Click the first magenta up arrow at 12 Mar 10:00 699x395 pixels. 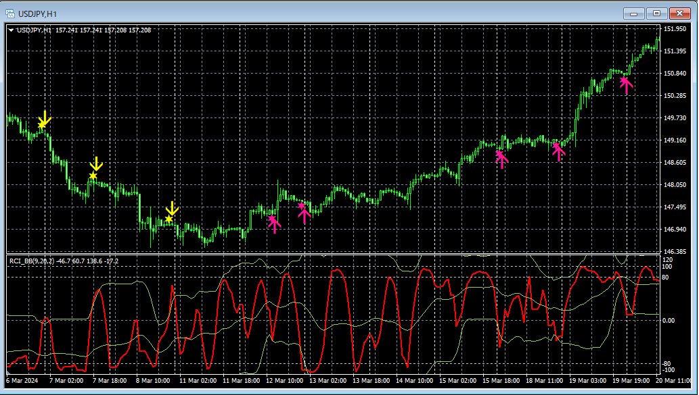(x=274, y=223)
